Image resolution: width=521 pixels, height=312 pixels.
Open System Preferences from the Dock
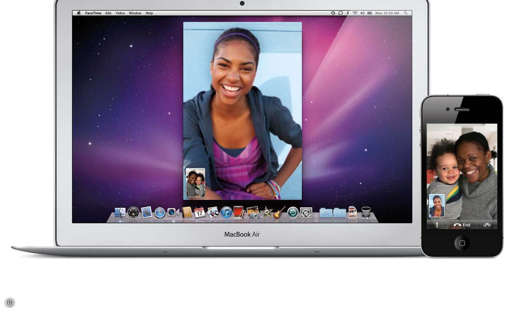pos(306,212)
